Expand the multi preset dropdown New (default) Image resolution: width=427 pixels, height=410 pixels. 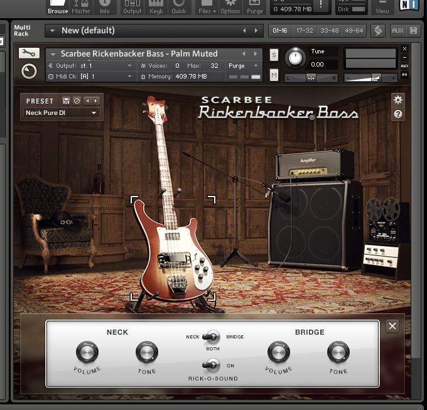click(52, 31)
